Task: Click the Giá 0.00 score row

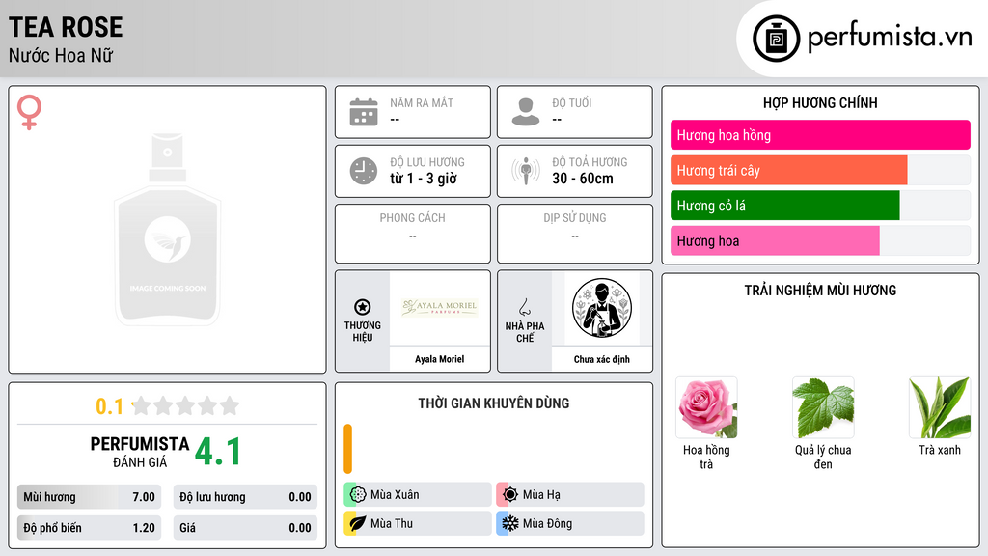Action: point(245,528)
